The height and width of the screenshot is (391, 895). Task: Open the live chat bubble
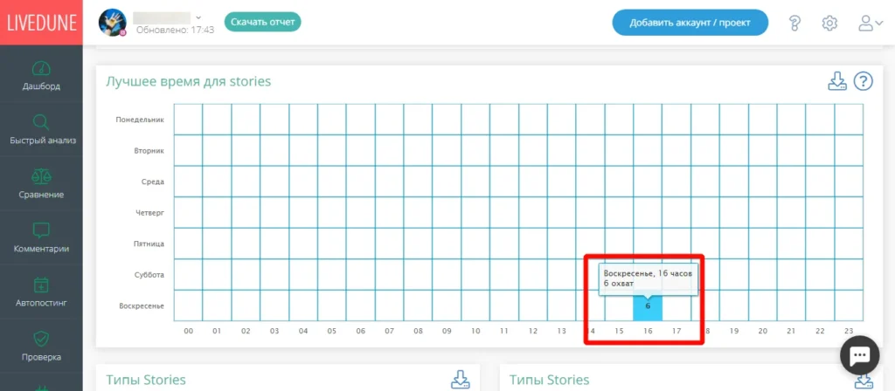859,355
